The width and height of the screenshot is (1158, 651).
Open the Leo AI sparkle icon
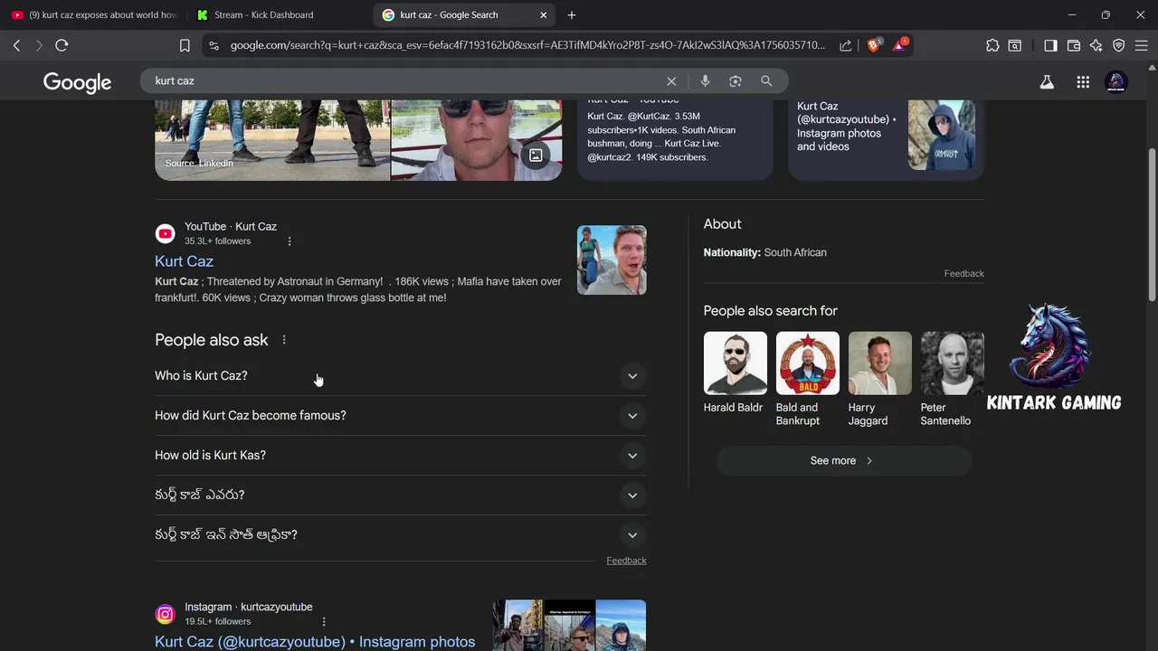(1096, 45)
